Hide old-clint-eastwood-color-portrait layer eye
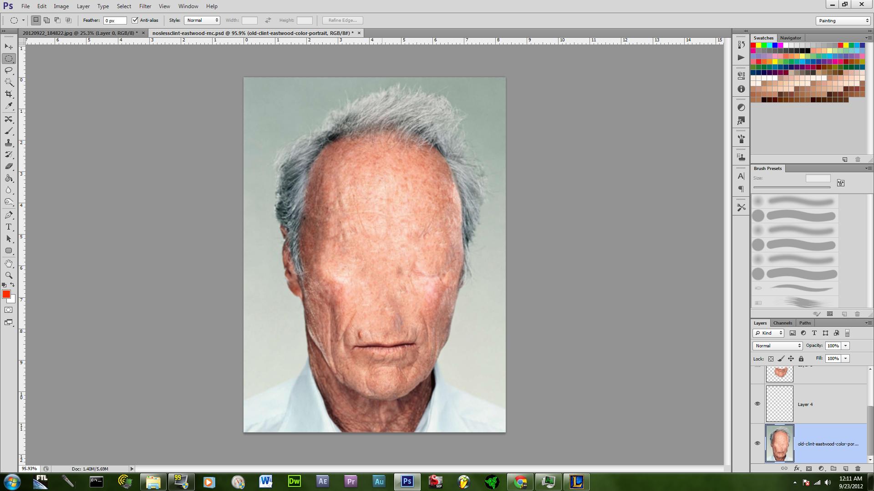Image resolution: width=874 pixels, height=491 pixels. tap(757, 443)
